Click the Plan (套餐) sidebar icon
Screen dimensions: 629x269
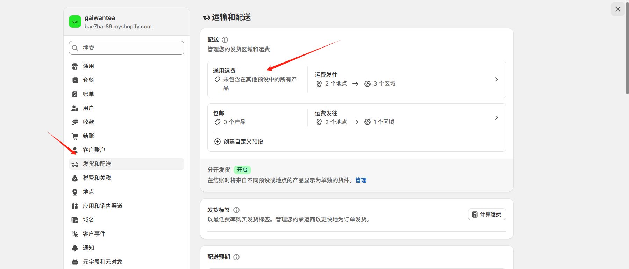click(75, 80)
